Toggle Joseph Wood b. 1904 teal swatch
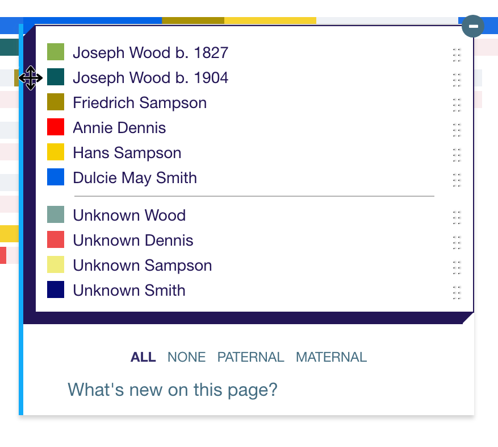Image resolution: width=498 pixels, height=447 pixels. pos(56,77)
